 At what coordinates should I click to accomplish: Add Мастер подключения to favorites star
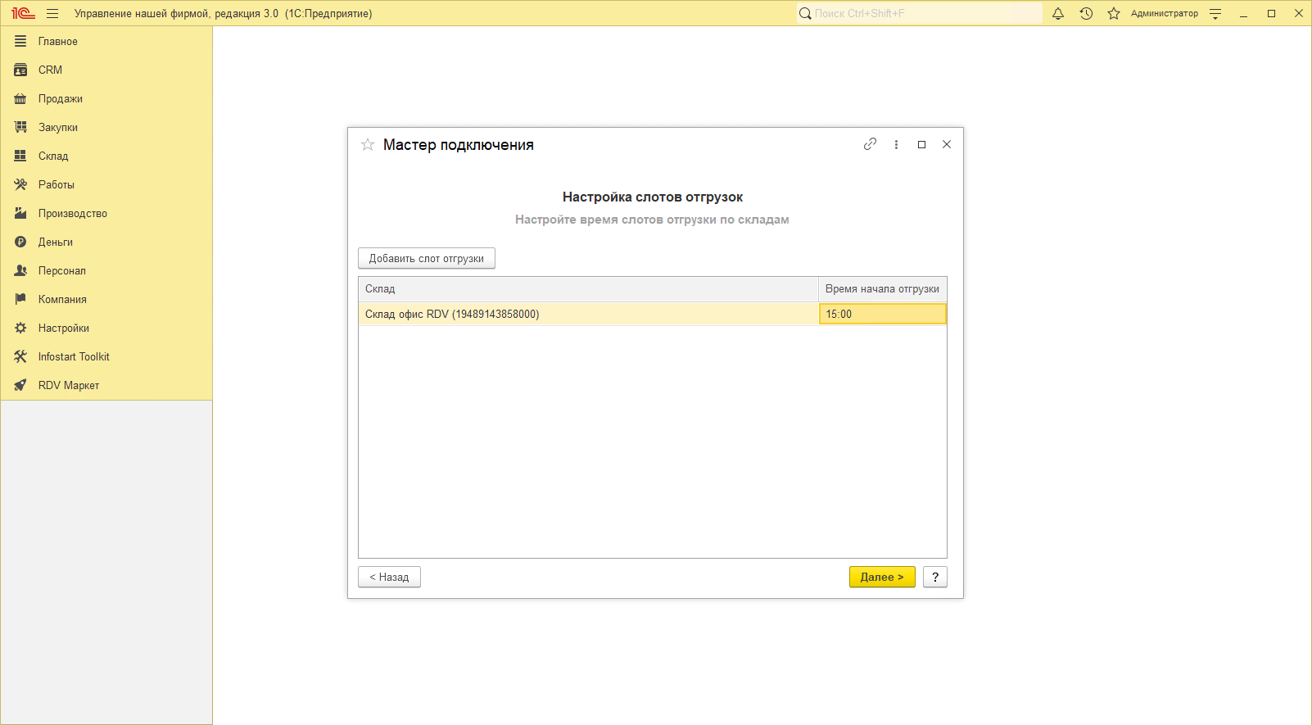[368, 144]
